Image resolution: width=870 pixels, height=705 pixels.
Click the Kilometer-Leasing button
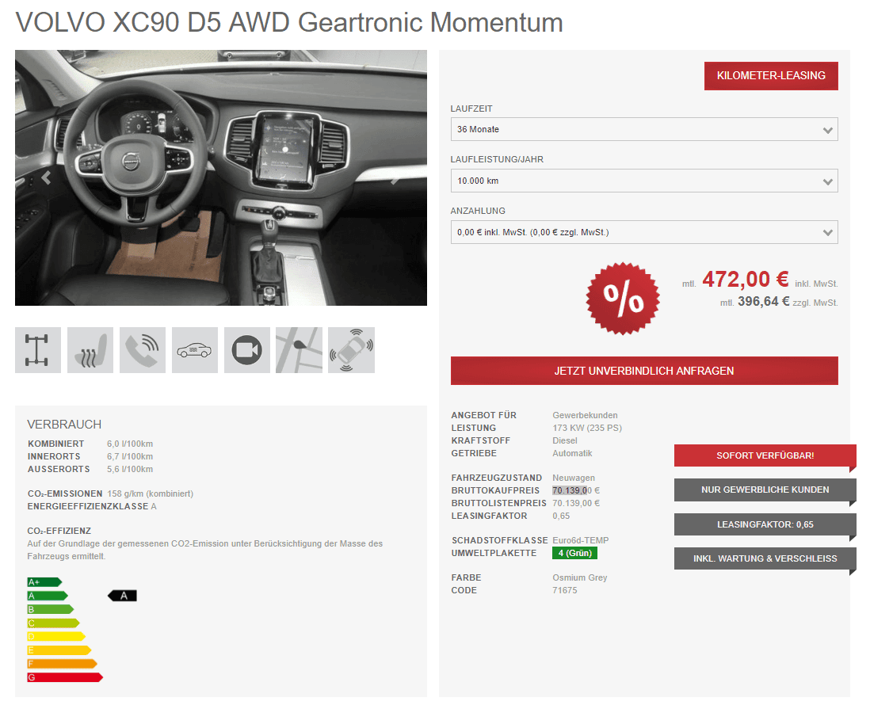(x=771, y=76)
